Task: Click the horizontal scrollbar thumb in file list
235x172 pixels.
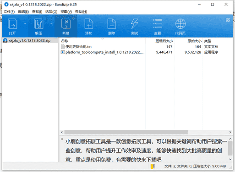Action: point(126,132)
